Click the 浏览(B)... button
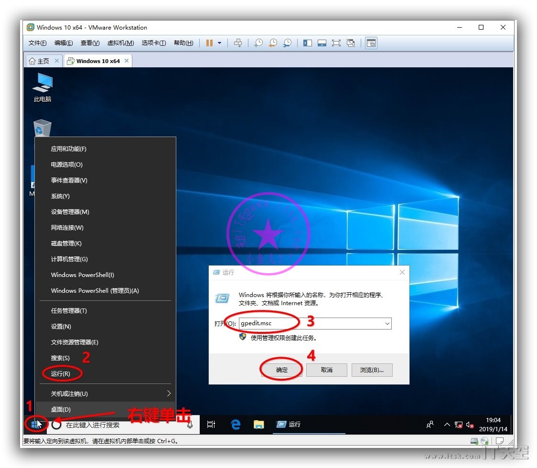537x468 pixels. click(372, 370)
